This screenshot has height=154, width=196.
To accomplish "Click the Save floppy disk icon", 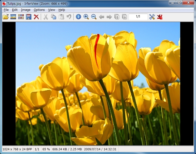I will (28, 17).
